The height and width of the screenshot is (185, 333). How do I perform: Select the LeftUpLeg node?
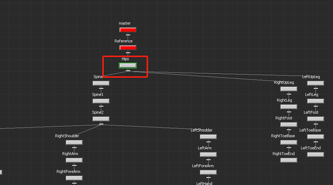point(315,83)
